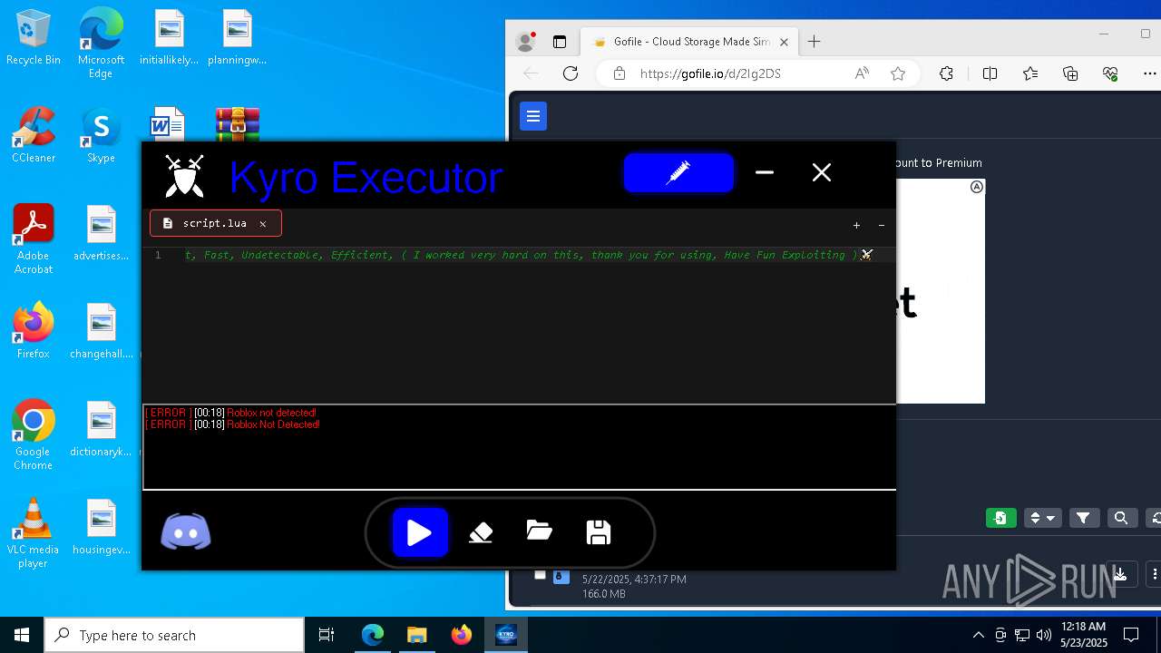Open Edge Extensions puzzle icon
The width and height of the screenshot is (1161, 653).
(946, 73)
